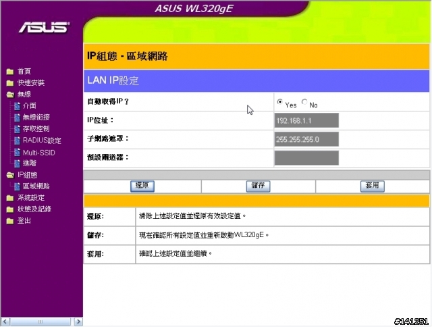Open the 存取控制 access control page
The width and height of the screenshot is (432, 327).
(x=36, y=128)
